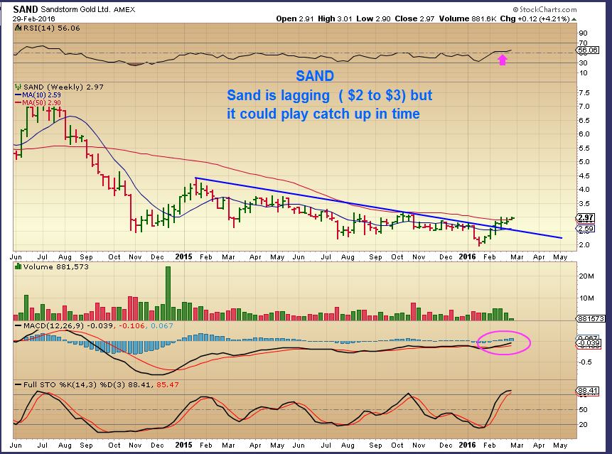
Task: Click the 2016 label on price chart axis
Action: click(x=467, y=256)
